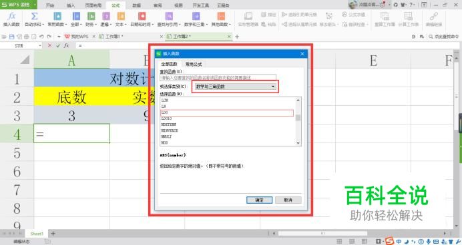Switch to the 开始 ribbon tab
Image resolution: width=462 pixels, height=245 pixels.
50,5
